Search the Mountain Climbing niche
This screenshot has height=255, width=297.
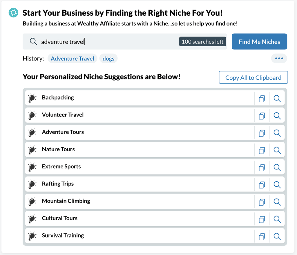[277, 202]
